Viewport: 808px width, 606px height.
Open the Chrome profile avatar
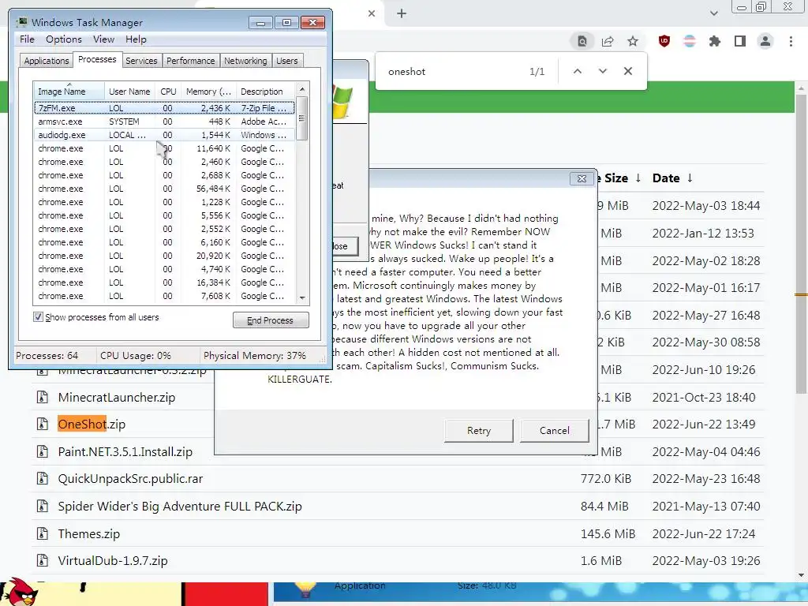(765, 41)
